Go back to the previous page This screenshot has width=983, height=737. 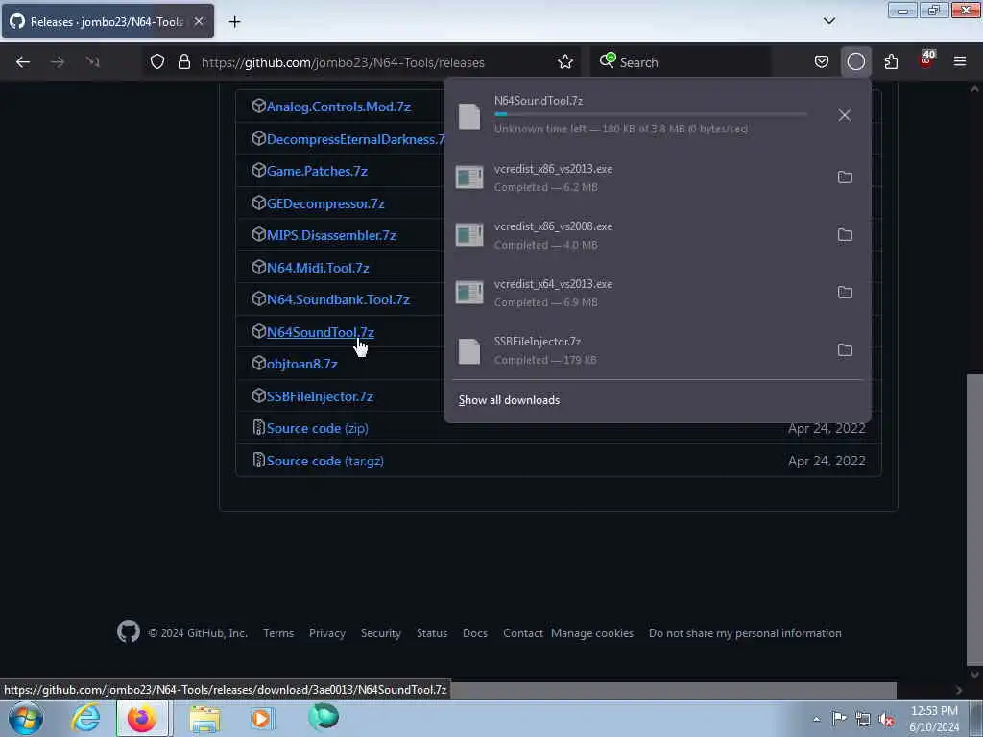(23, 62)
